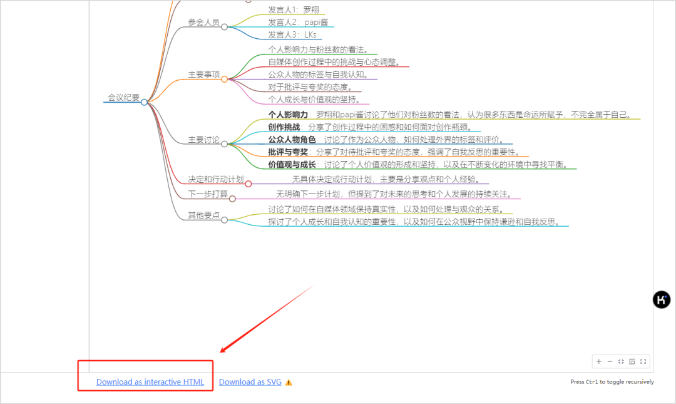
Task: Fit mindmap to window with collapse-arrows icon
Action: tap(621, 361)
